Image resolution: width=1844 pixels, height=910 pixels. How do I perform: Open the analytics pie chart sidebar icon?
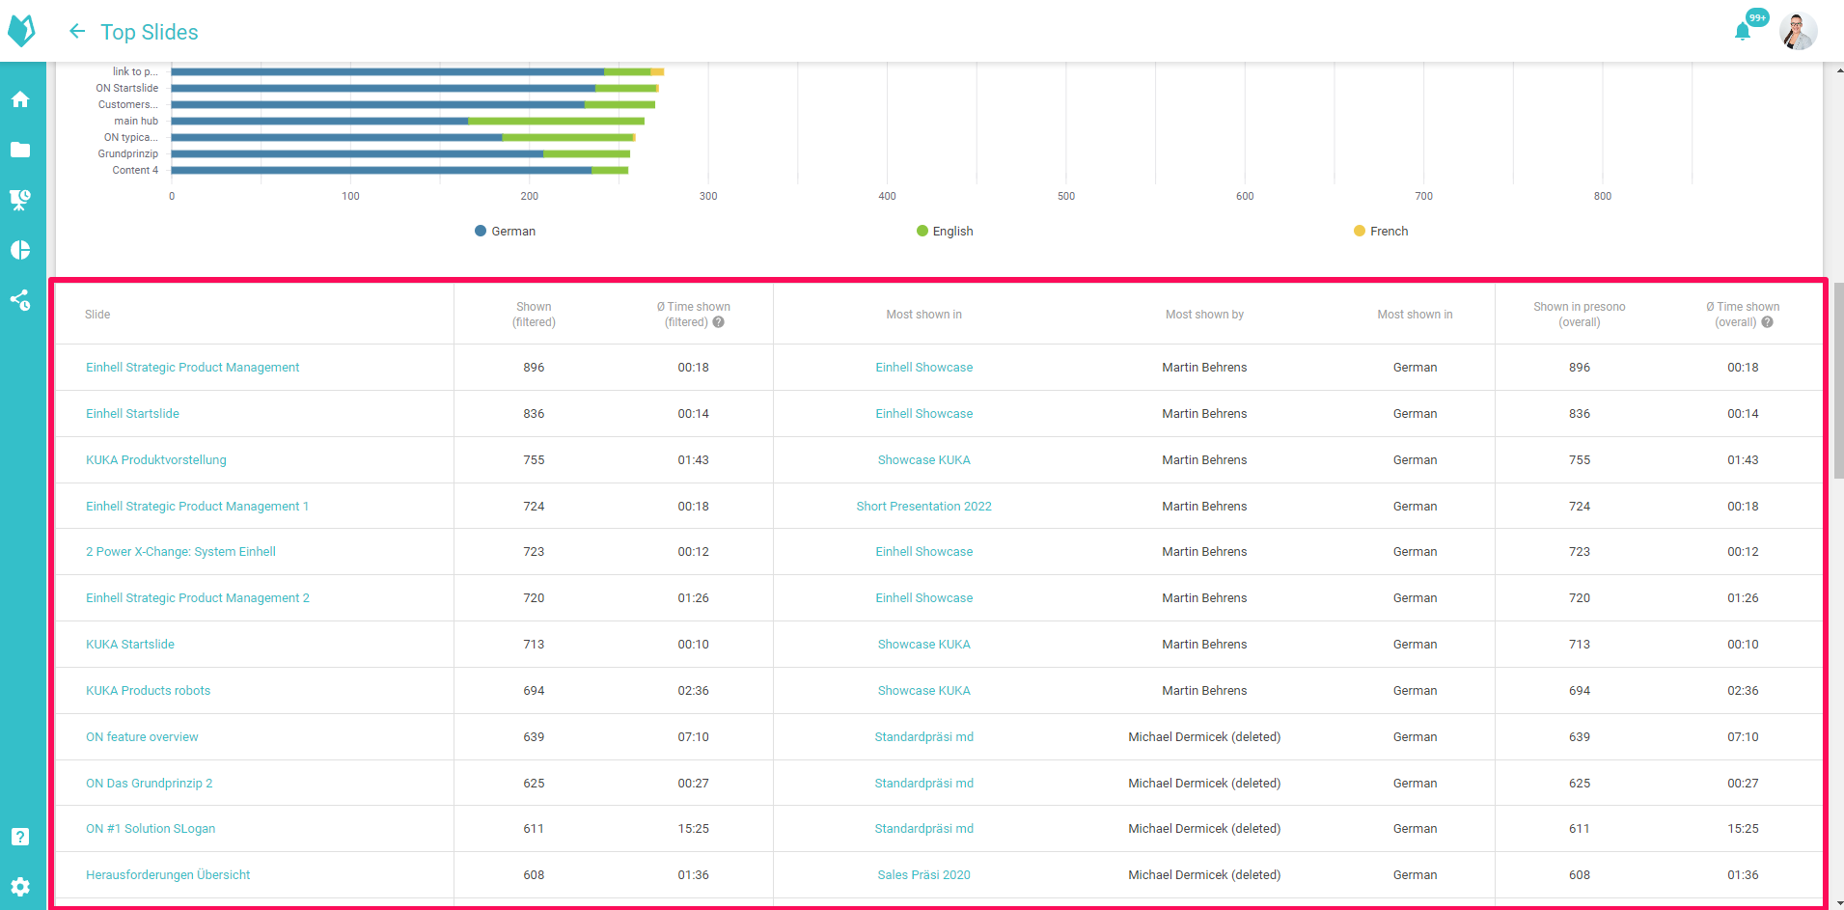click(x=20, y=250)
